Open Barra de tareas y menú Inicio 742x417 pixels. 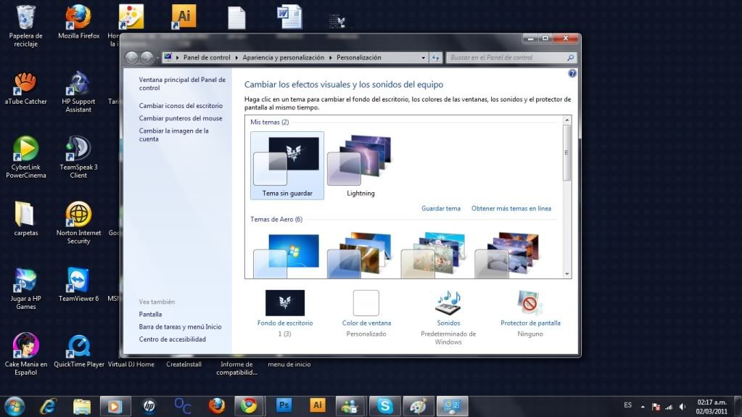tap(181, 326)
